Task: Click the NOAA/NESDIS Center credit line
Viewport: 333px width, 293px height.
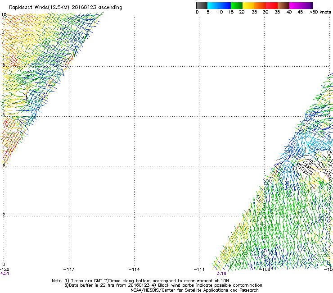Action: pyautogui.click(x=194, y=290)
